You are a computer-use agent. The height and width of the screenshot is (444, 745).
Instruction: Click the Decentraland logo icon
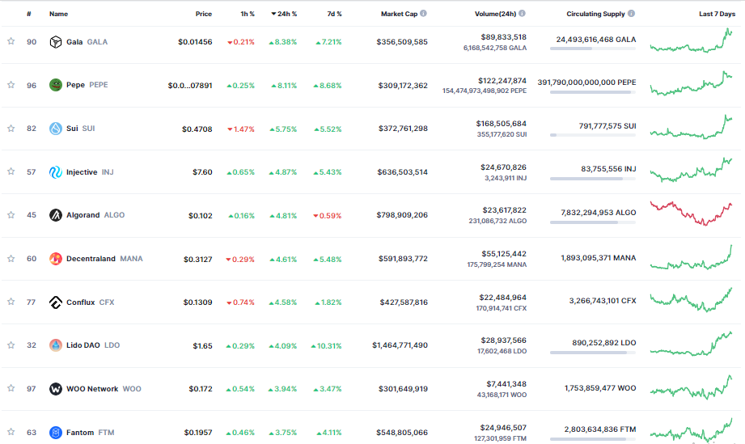coord(56,259)
